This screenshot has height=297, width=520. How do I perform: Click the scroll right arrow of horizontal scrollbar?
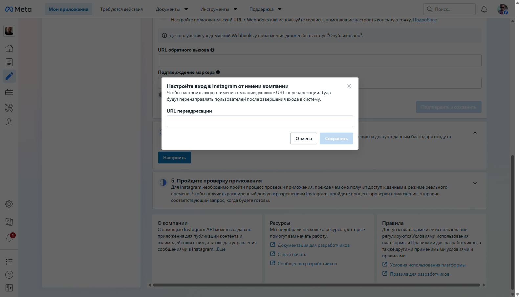[484, 285]
